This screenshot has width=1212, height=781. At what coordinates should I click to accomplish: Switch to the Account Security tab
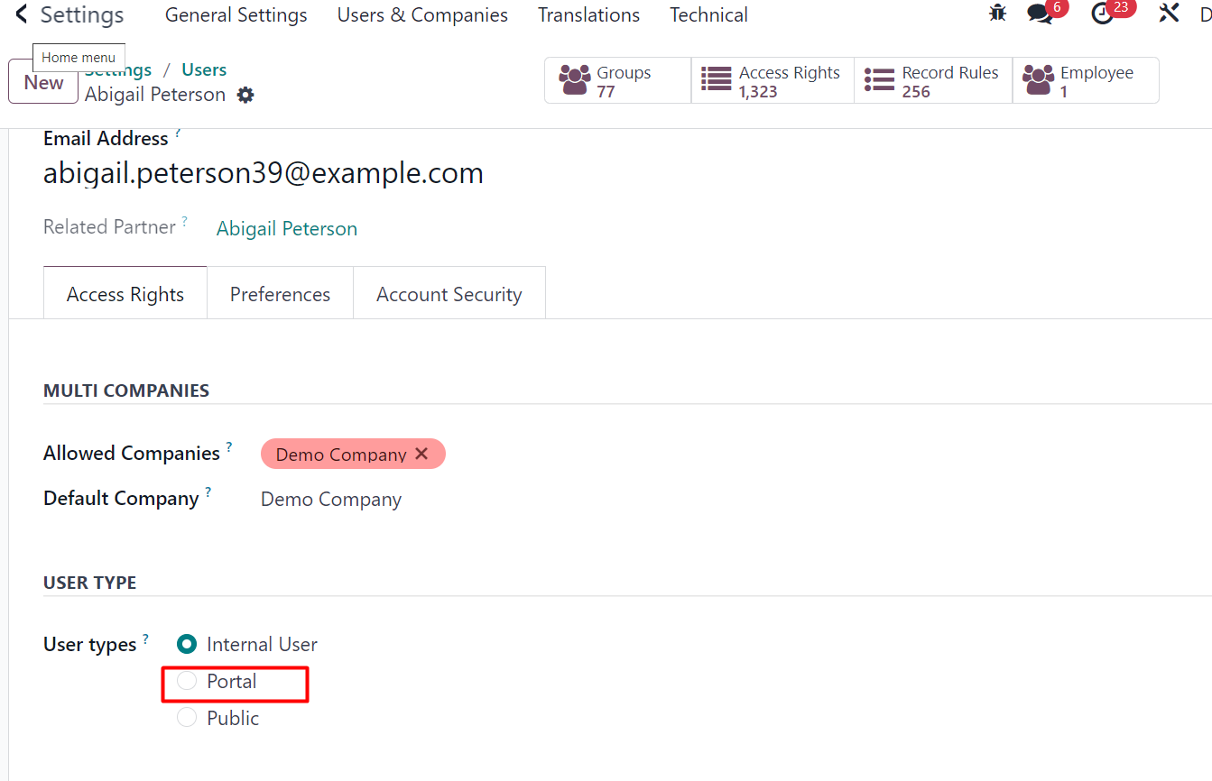tap(449, 294)
